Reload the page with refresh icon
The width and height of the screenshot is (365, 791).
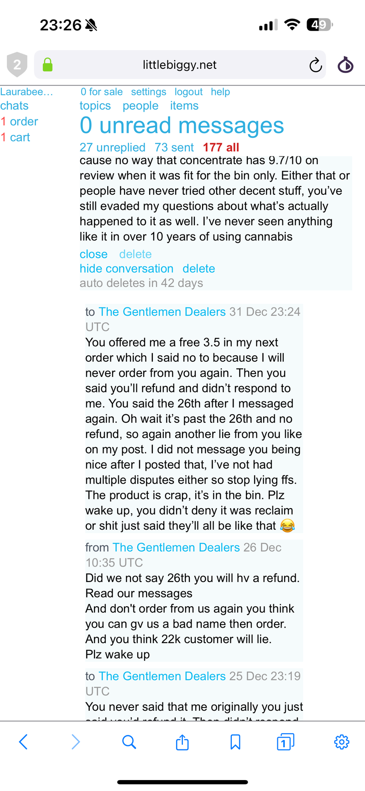(315, 65)
